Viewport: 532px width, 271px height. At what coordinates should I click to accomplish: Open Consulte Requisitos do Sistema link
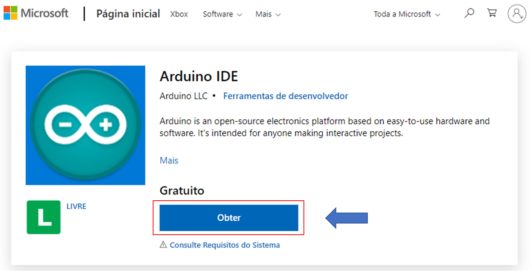point(225,245)
